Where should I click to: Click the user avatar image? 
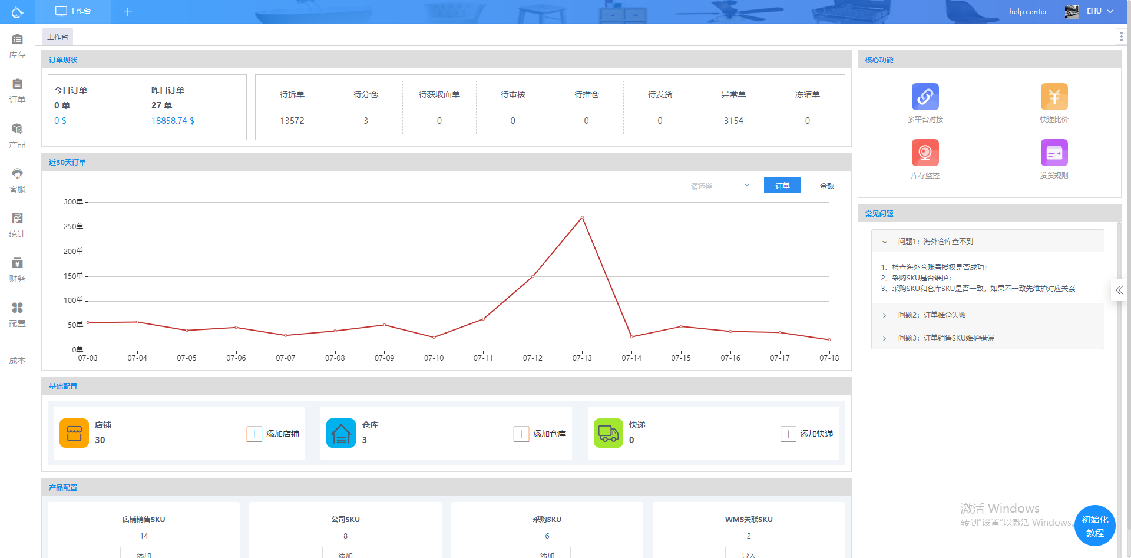click(1072, 12)
